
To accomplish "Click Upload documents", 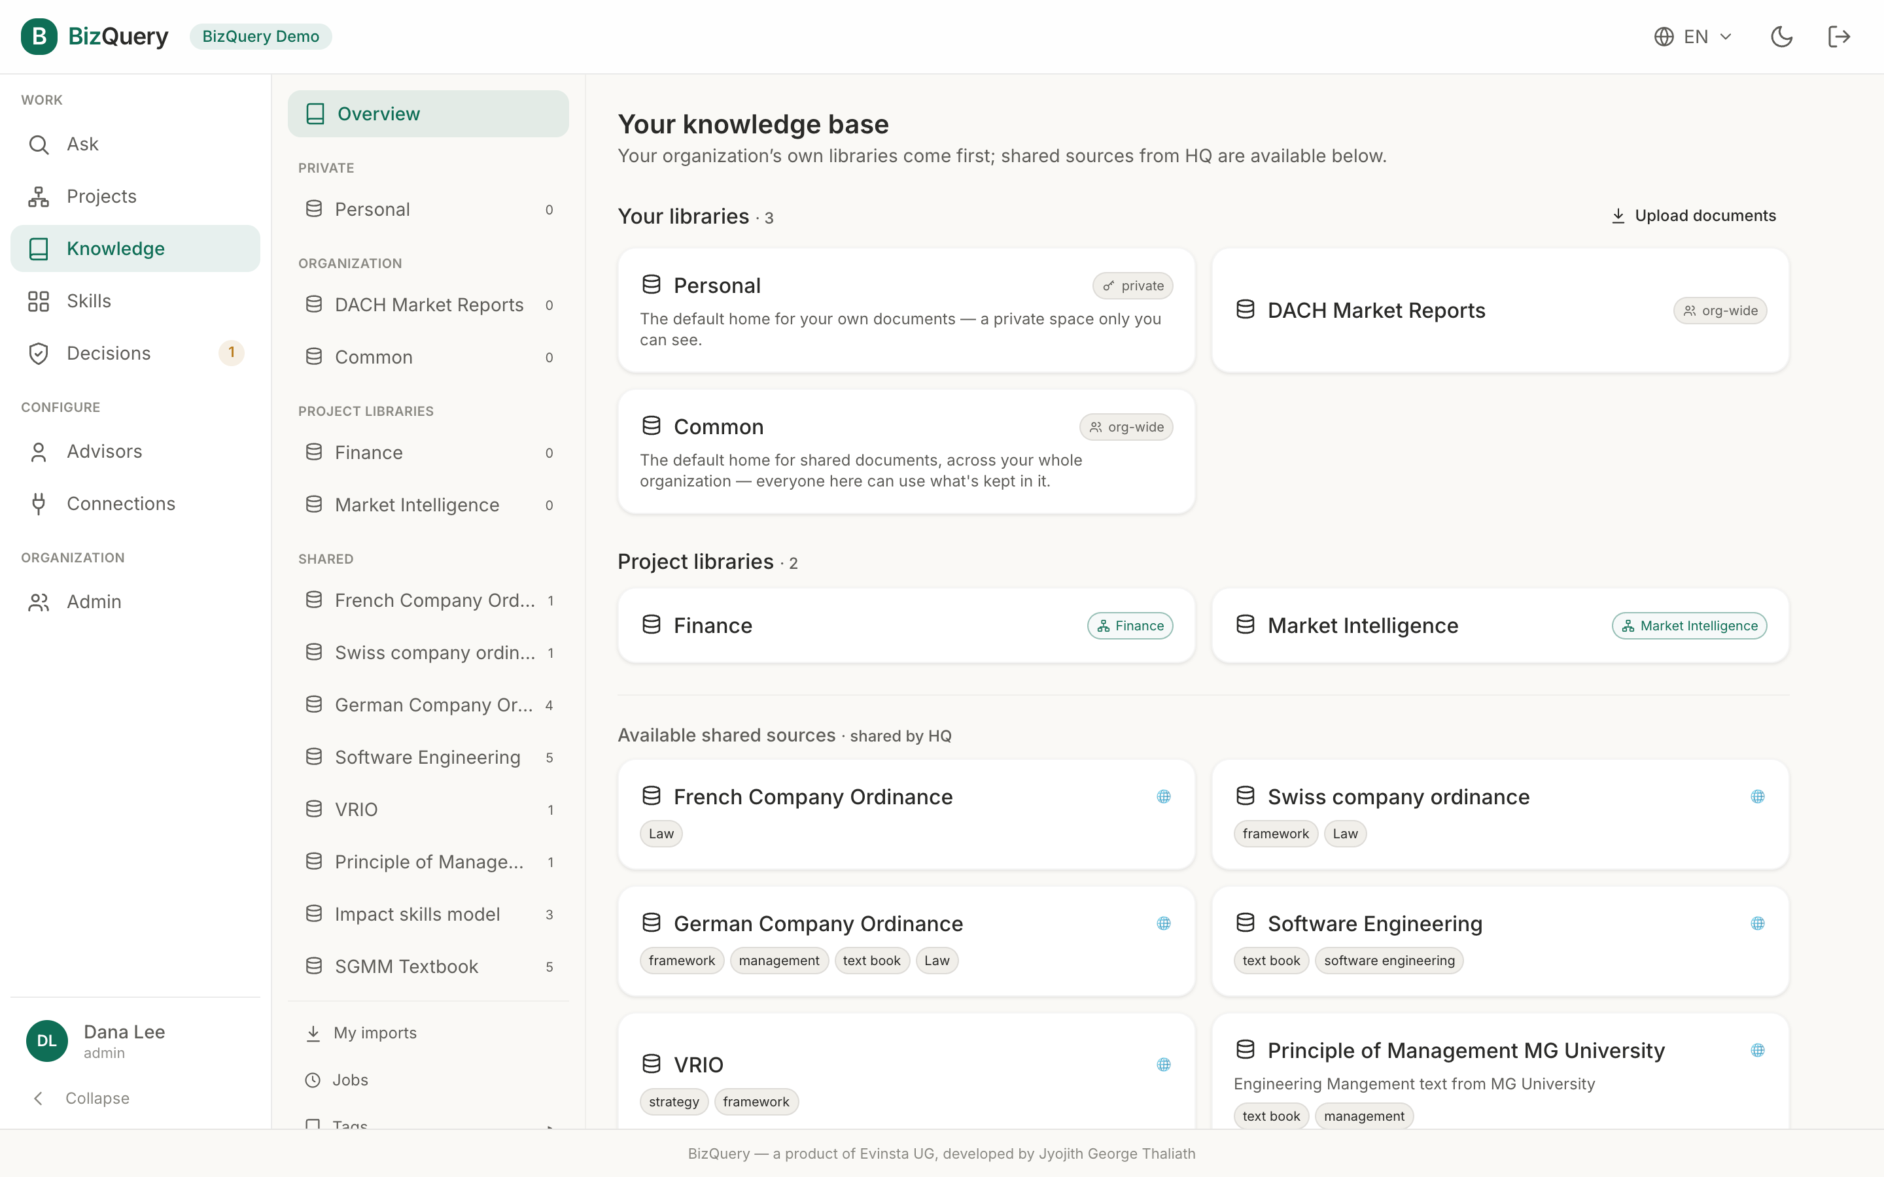I will (1693, 216).
